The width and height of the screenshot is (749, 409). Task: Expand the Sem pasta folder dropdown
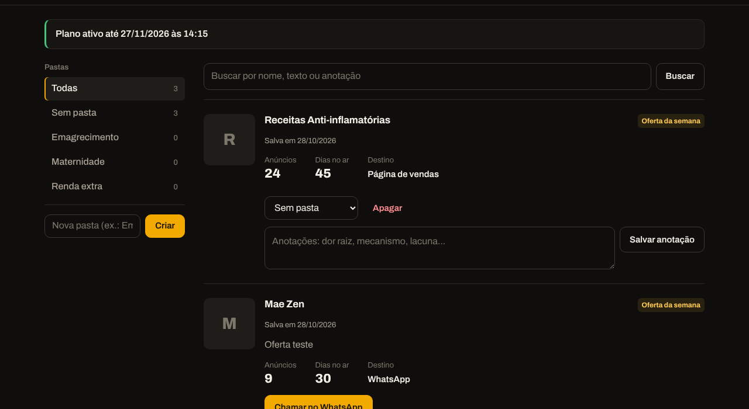point(311,208)
